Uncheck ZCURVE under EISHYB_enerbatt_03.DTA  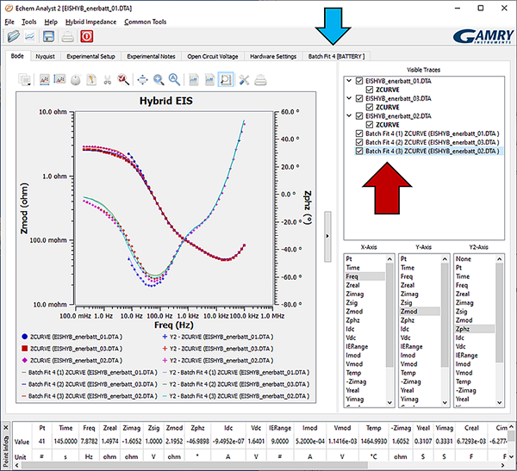tap(370, 107)
